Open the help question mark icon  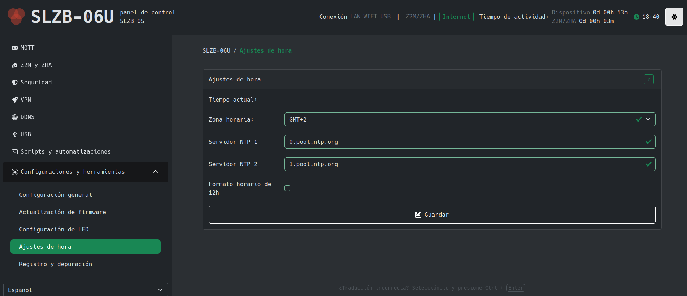click(648, 79)
